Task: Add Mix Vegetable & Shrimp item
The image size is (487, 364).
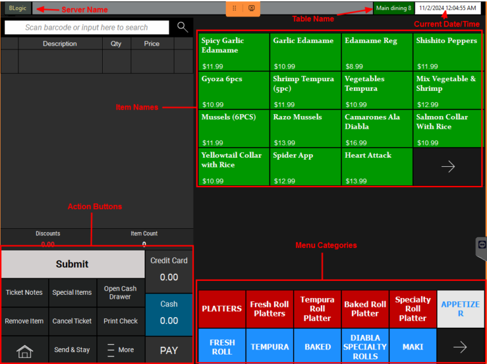Action: (448, 91)
